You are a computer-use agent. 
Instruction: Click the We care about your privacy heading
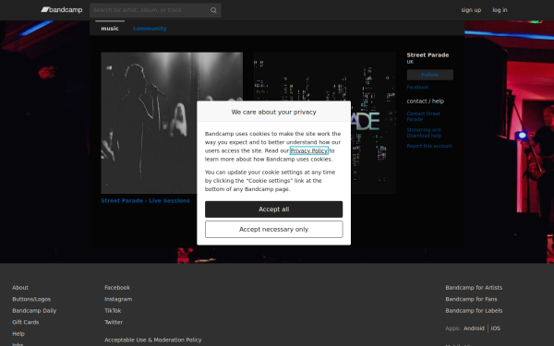point(274,112)
